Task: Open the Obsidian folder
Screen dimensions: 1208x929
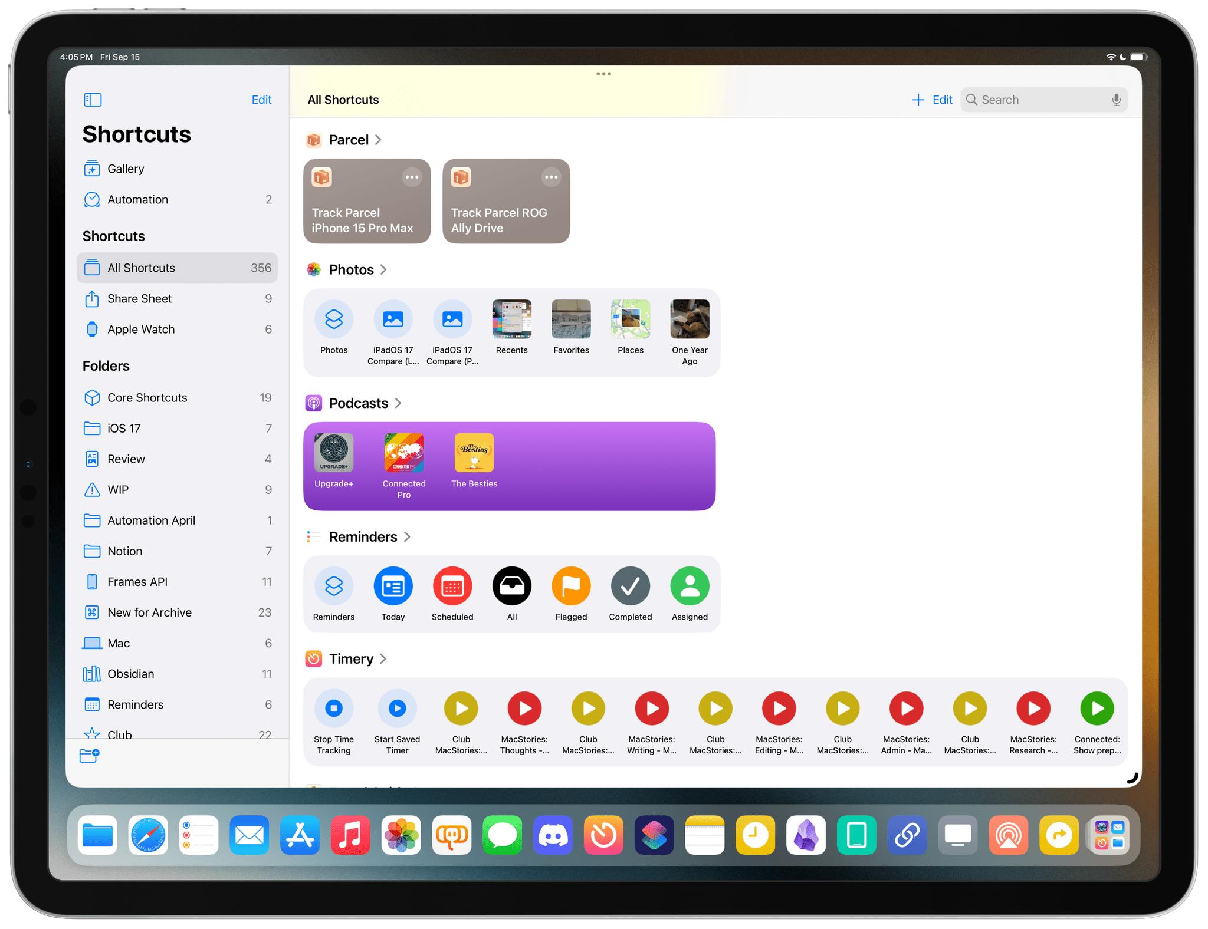Action: (177, 673)
